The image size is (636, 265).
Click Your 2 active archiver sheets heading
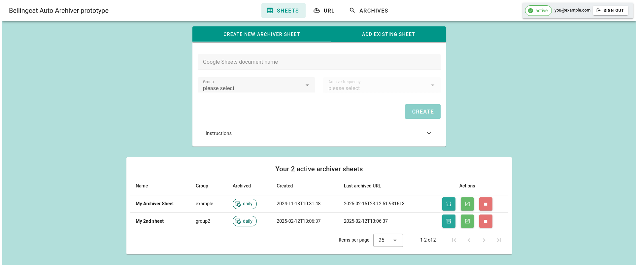click(319, 169)
